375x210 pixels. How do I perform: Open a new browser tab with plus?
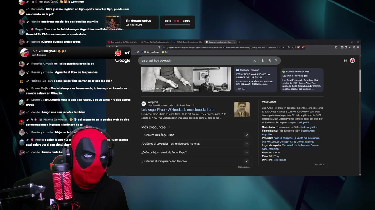(239, 42)
